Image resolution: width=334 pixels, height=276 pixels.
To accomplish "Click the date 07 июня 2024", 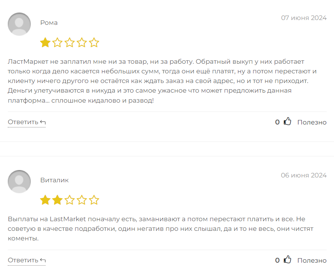I will [x=304, y=18].
